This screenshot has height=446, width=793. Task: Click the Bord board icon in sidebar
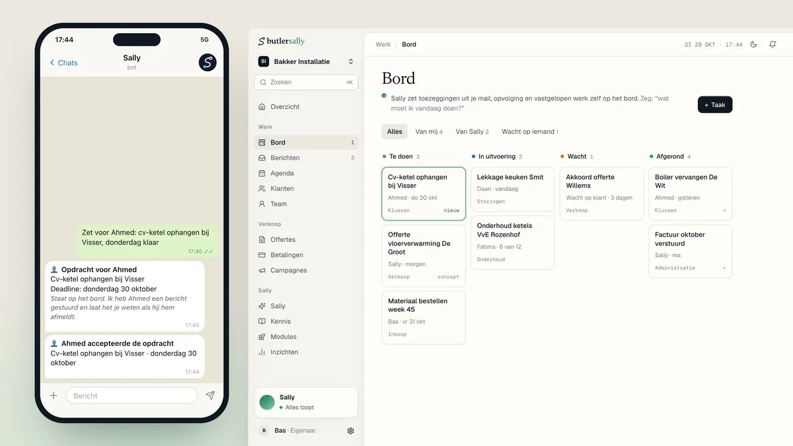262,142
